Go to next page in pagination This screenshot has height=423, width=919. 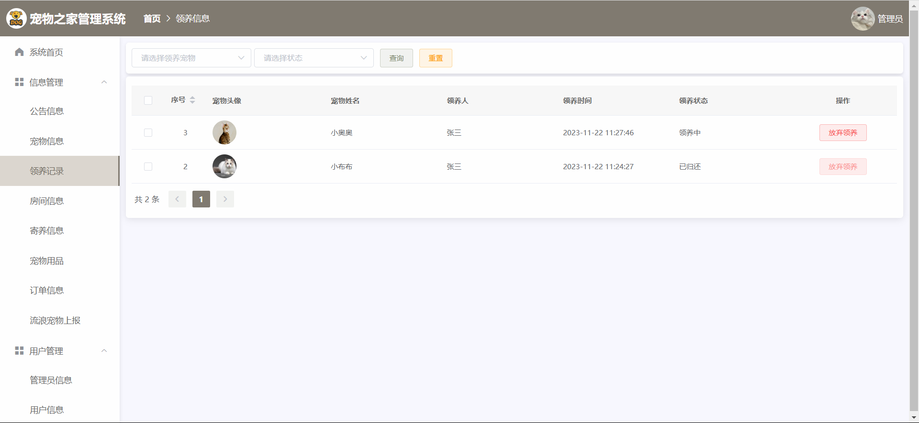pos(225,199)
